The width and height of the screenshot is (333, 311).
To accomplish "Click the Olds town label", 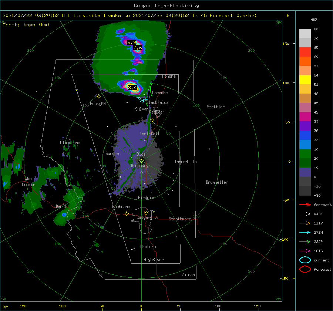I will pos(141,154).
